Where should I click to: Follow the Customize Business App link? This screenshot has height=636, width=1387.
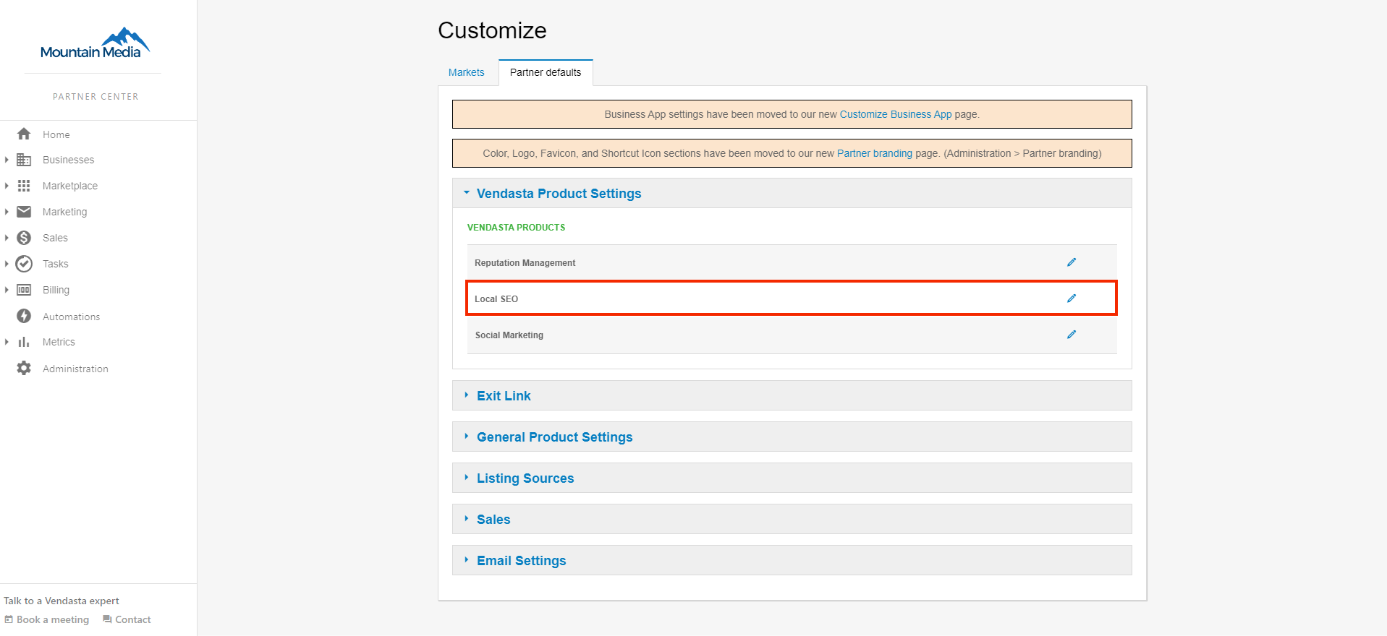896,114
